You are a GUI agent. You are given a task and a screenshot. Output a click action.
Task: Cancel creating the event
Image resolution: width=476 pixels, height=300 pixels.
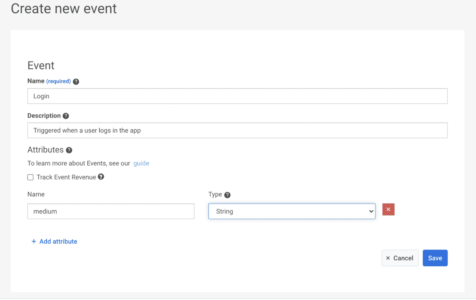click(400, 258)
